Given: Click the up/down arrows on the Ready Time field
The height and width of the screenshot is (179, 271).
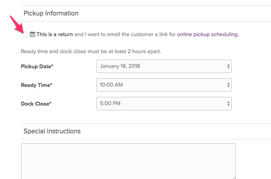Looking at the screenshot, I should tap(228, 85).
